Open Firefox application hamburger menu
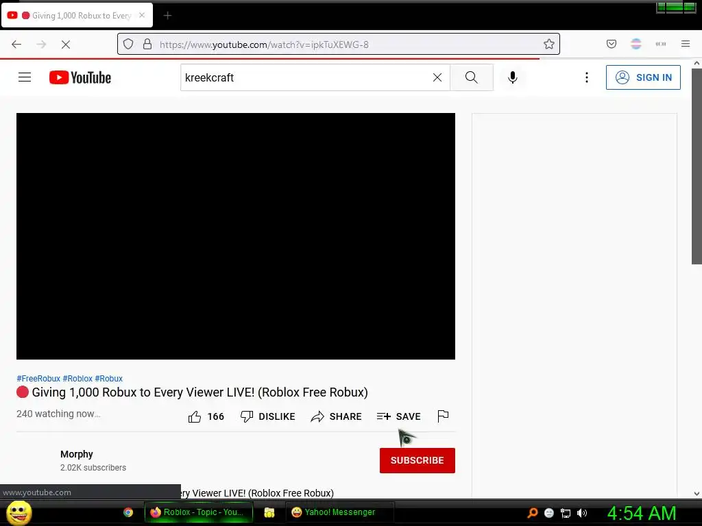Screen dimensions: 702x526 point(686,44)
